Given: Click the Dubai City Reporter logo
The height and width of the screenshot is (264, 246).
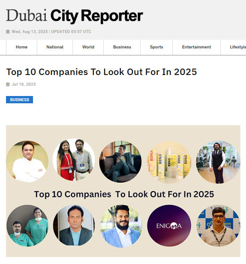Looking at the screenshot, I should pyautogui.click(x=75, y=16).
